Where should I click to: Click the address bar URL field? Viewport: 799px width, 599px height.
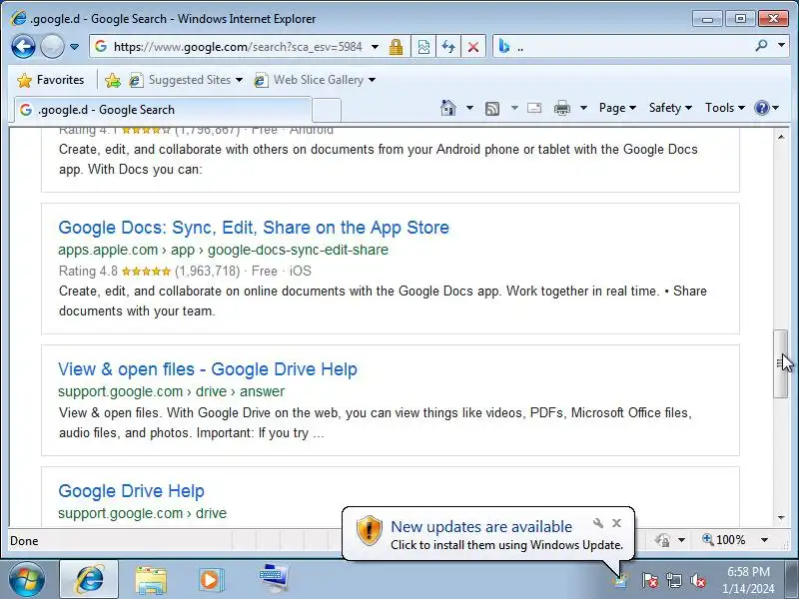click(237, 47)
